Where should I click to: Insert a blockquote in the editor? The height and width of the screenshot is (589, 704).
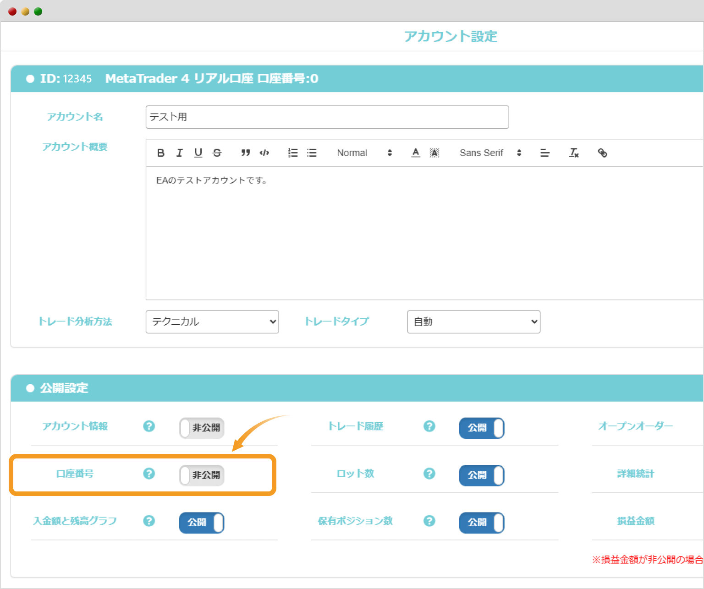pos(245,153)
